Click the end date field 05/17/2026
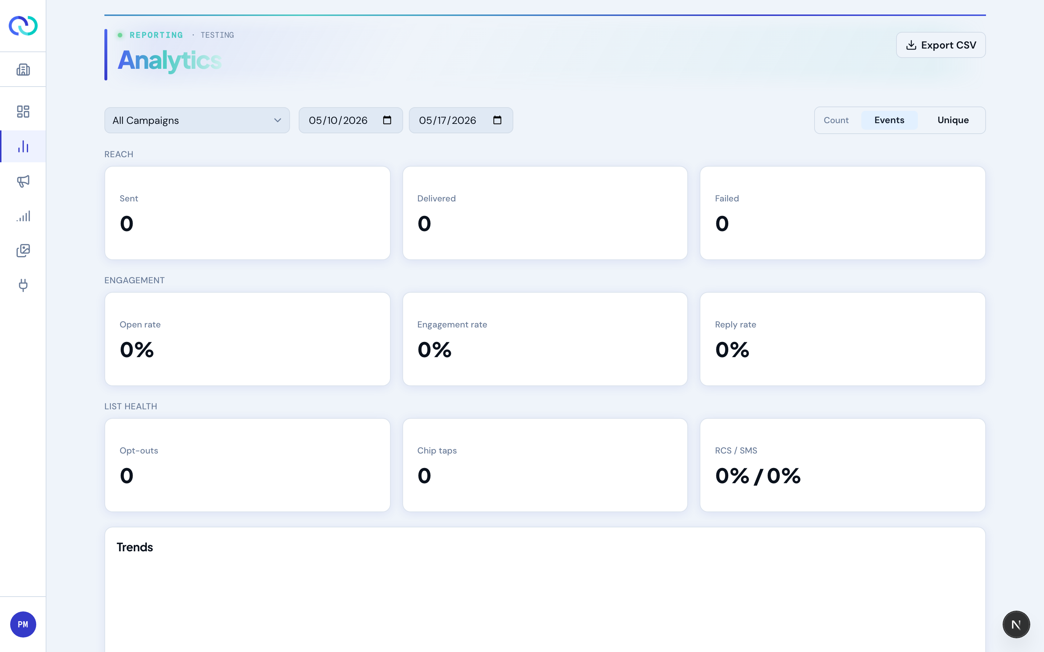1044x652 pixels. [461, 120]
